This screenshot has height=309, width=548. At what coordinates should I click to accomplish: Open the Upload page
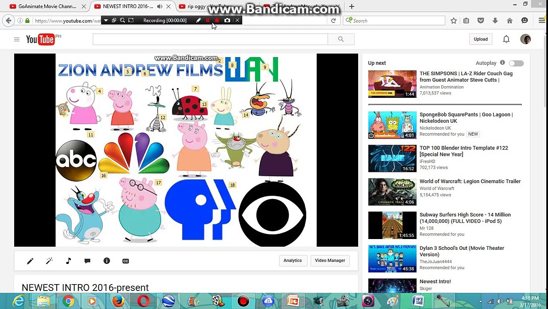[481, 39]
